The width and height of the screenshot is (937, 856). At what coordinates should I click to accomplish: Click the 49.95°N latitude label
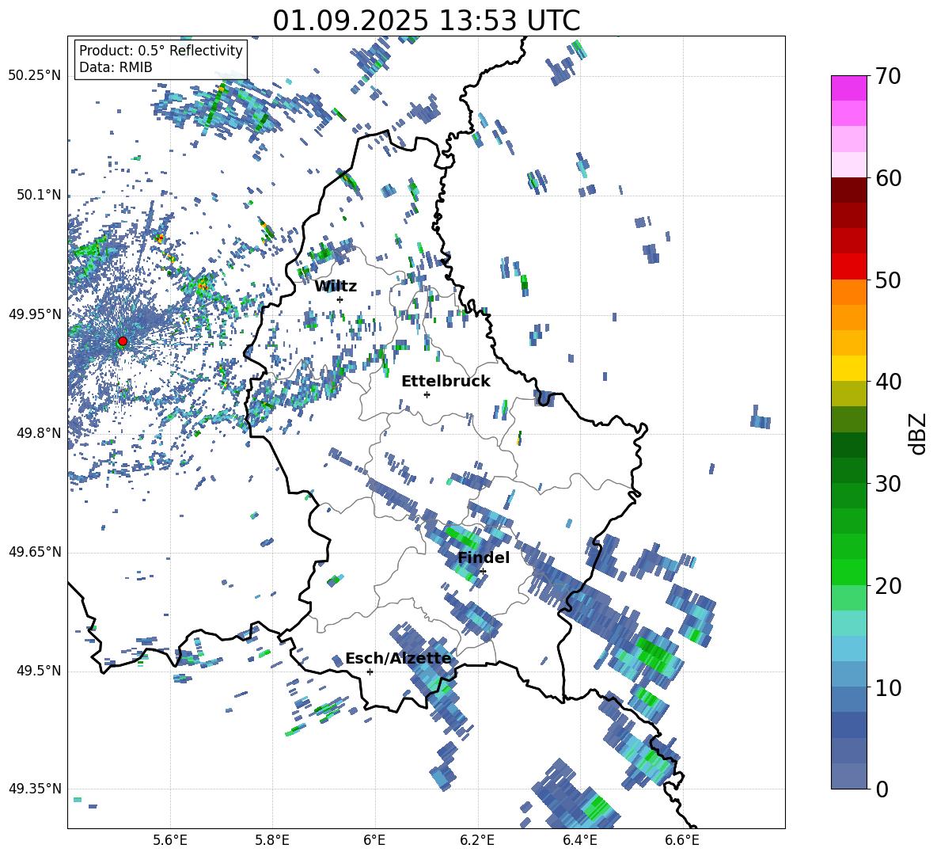35,314
